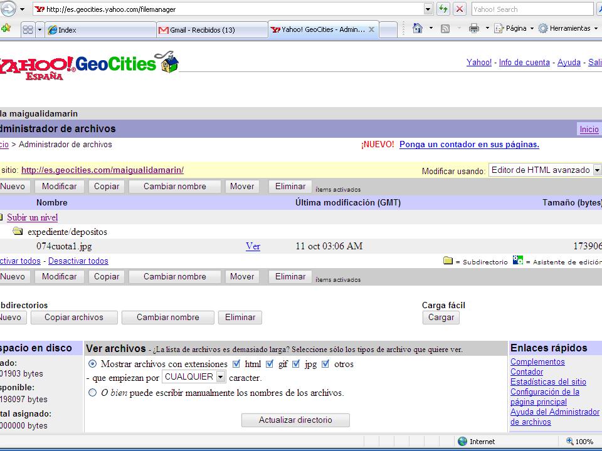Viewport: 602px width, 451px height.
Task: Click the top Mover button
Action: tap(242, 187)
